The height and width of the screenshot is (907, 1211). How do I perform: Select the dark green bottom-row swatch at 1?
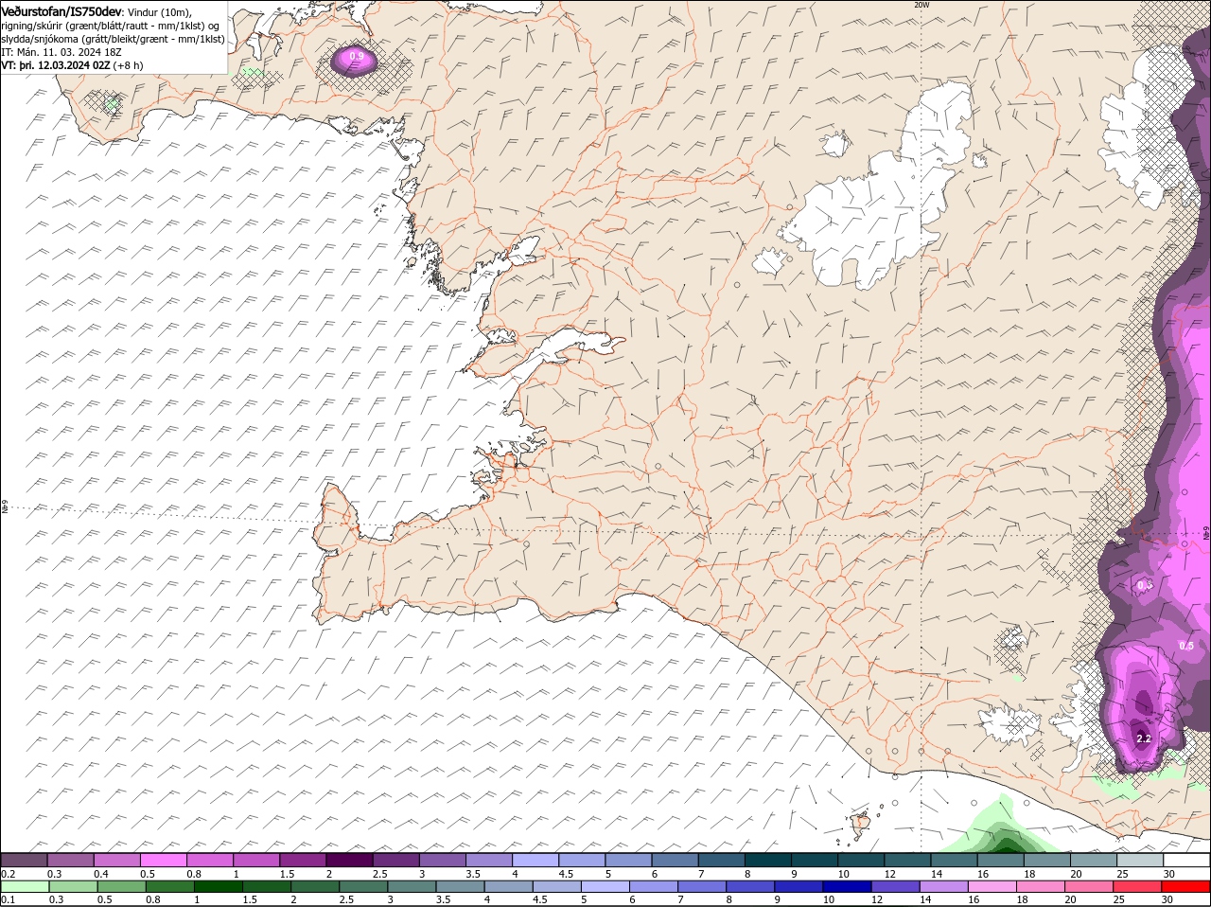[x=219, y=886]
